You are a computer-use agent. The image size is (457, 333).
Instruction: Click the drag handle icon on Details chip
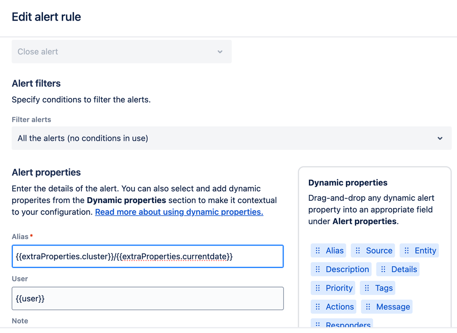[383, 269]
